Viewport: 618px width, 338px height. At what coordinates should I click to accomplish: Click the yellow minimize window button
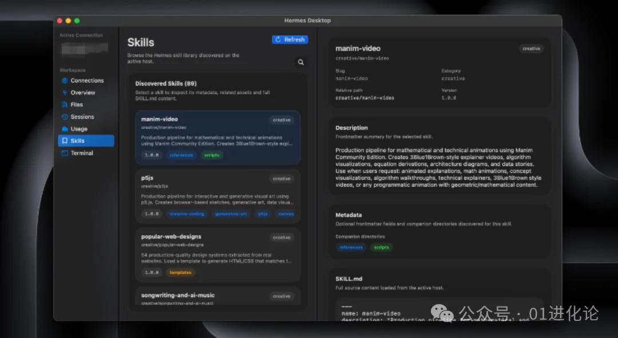[x=68, y=21]
